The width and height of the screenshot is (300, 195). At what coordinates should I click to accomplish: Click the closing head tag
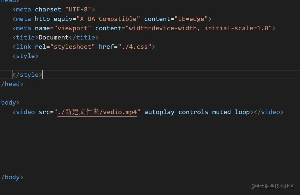(x=12, y=84)
